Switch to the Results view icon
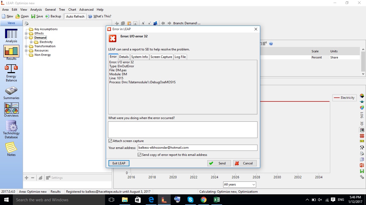The height and width of the screenshot is (205, 366). click(x=11, y=53)
